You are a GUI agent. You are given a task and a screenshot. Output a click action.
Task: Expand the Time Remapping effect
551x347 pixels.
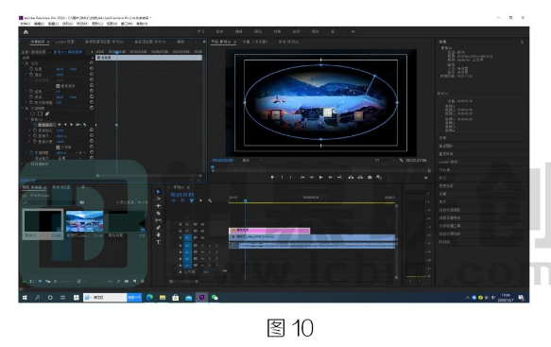point(23,165)
